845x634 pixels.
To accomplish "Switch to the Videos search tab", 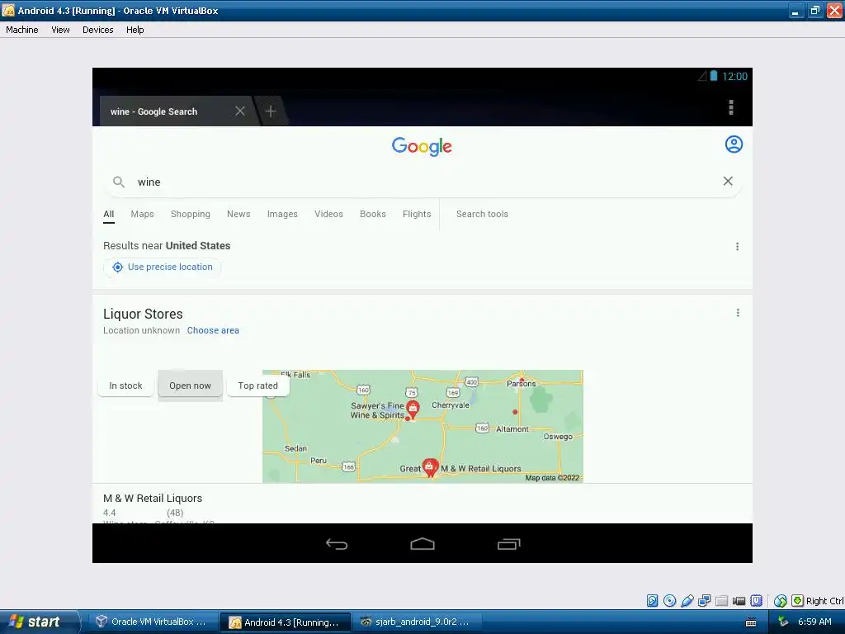I will [x=328, y=214].
